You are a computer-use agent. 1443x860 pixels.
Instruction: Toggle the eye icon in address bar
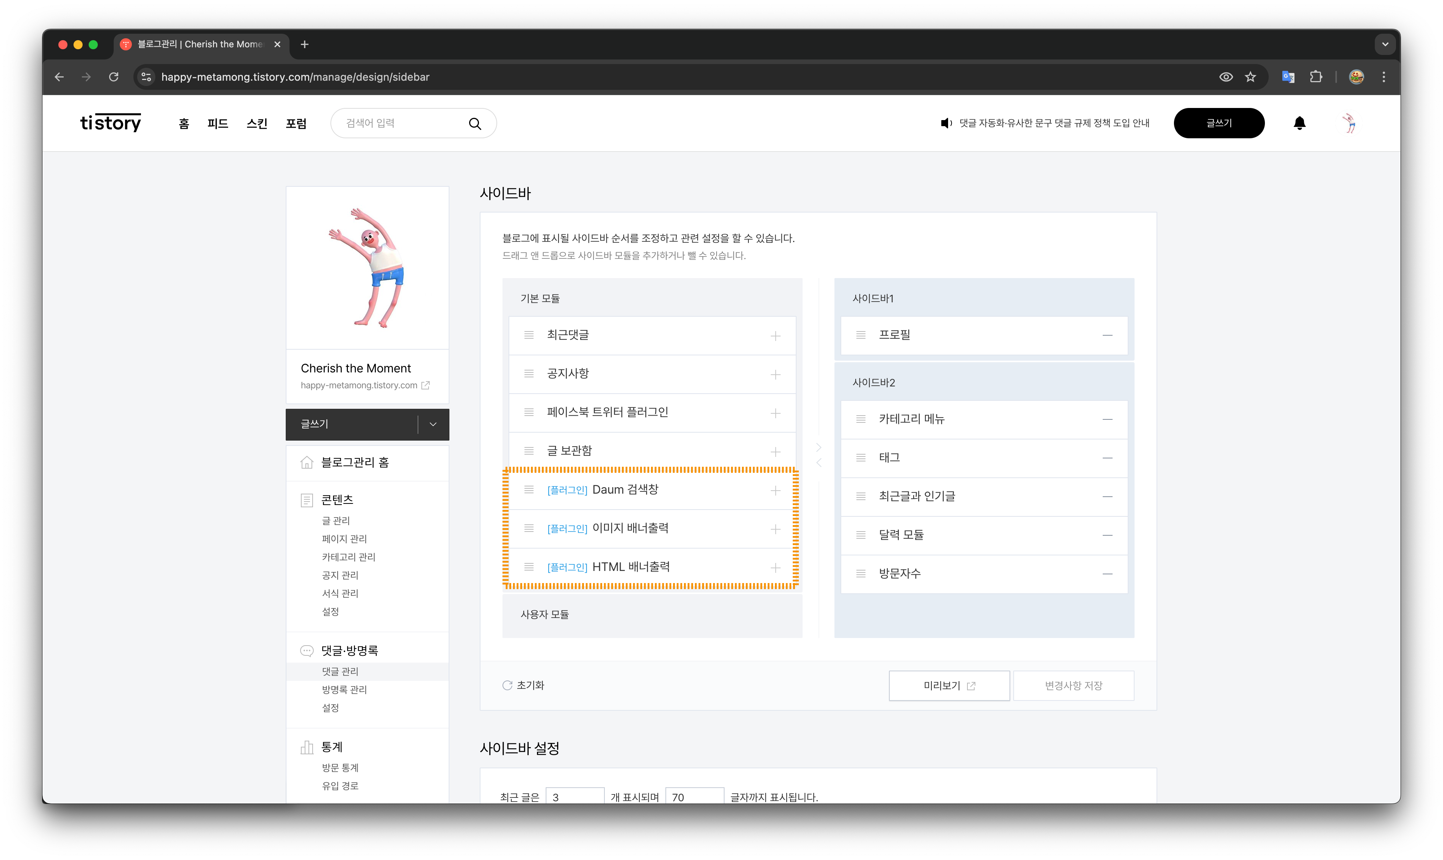point(1226,77)
